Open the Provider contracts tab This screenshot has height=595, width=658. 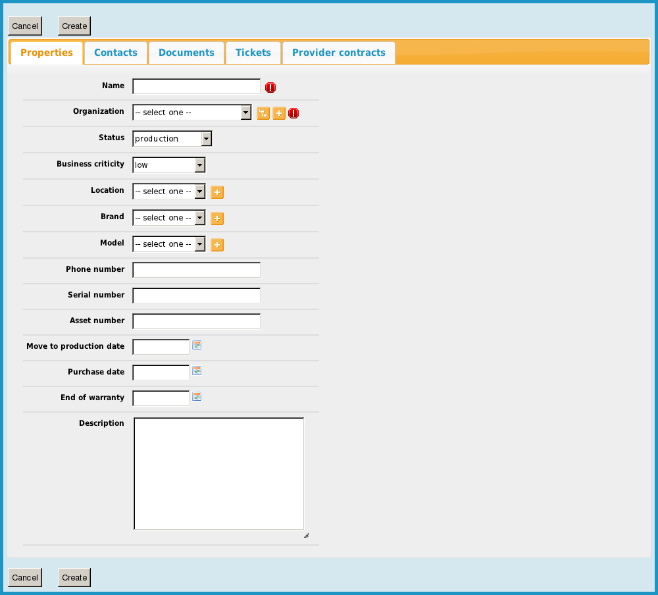pyautogui.click(x=339, y=53)
